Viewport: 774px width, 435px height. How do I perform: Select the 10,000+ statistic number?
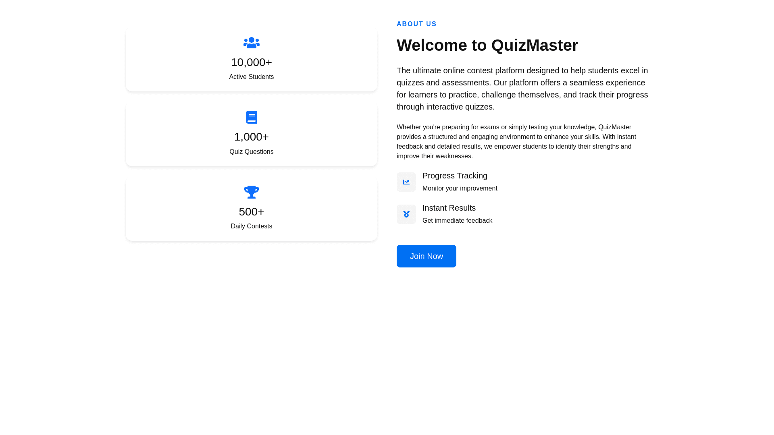click(x=251, y=62)
